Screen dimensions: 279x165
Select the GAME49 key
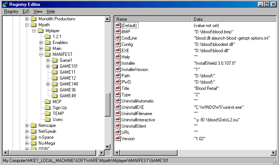pyautogui.click(x=67, y=96)
